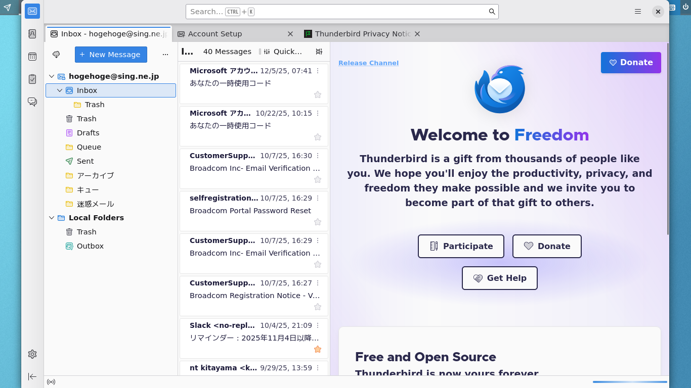
Task: Open the Calendar space
Action: click(32, 57)
